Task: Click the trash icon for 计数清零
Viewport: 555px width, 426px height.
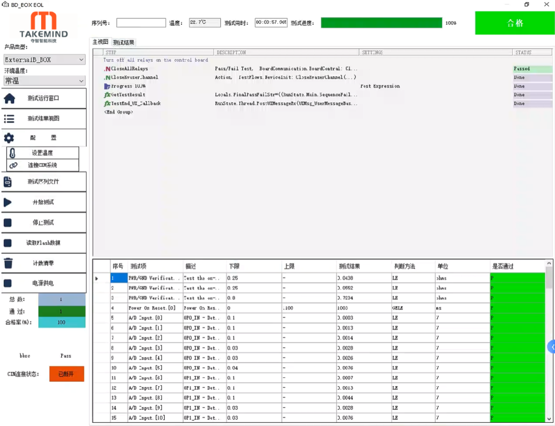Action: [x=8, y=263]
